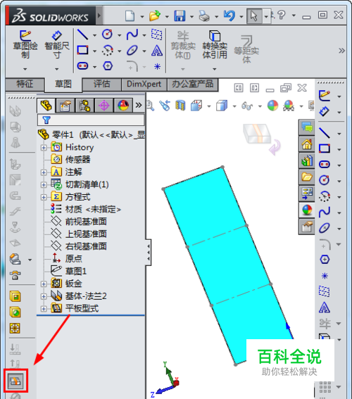Click the Hide/Show Items glasses icon

[247, 106]
